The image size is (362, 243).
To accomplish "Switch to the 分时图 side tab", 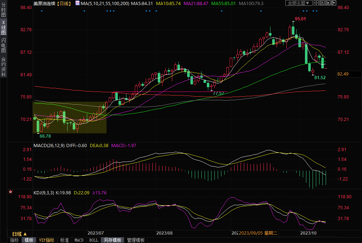I will 3,11.
